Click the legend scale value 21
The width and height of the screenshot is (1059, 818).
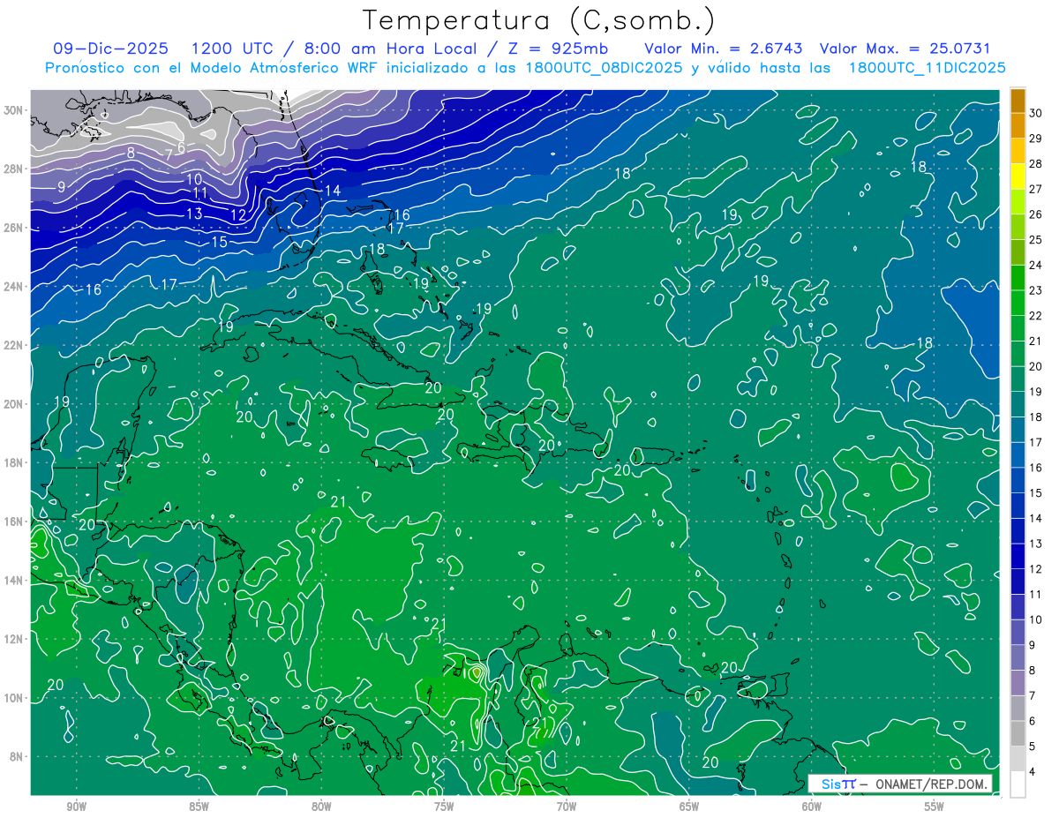pos(1036,341)
